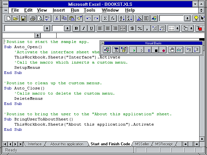The height and width of the screenshot is (155, 207).
Task: Click the Decrease Decimal icon
Action: coord(162,28)
